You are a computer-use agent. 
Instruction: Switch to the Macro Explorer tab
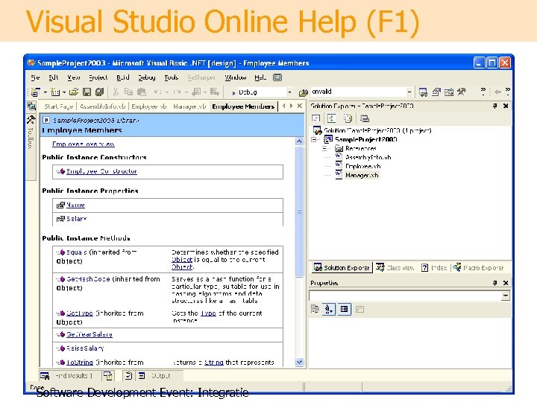478,268
